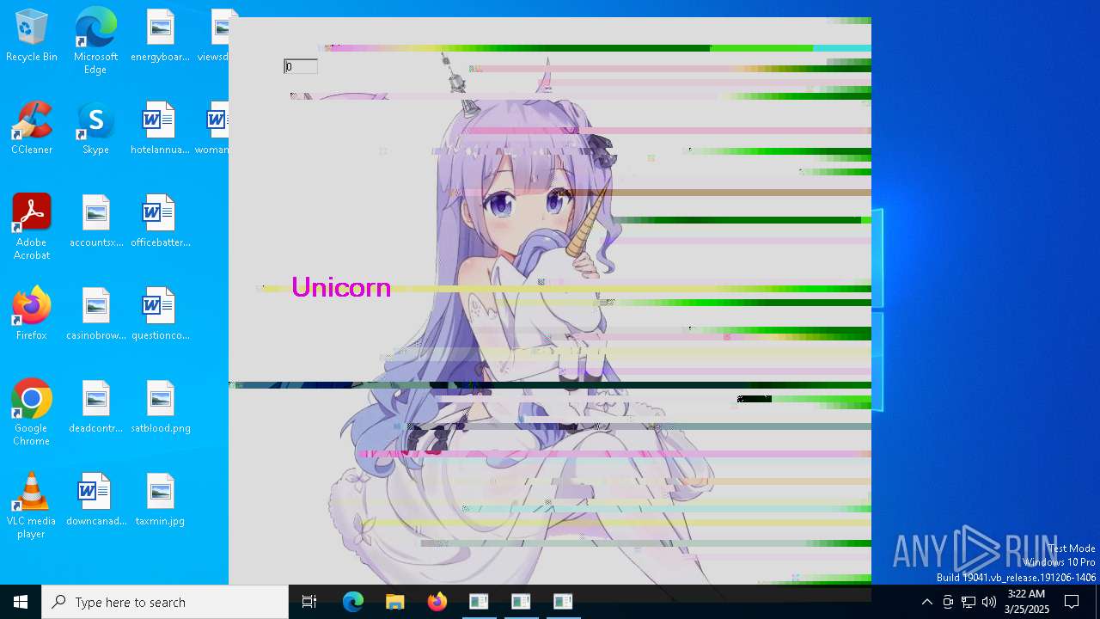The image size is (1100, 619).
Task: Open Task View on the taskbar
Action: point(309,602)
